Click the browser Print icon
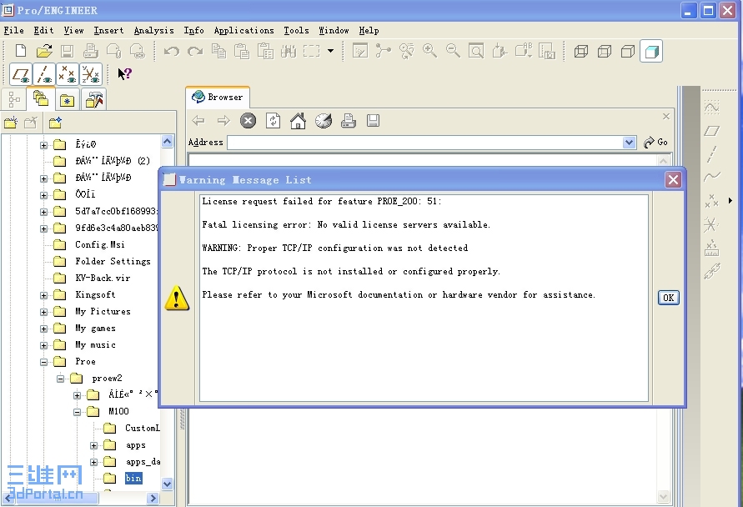Screen dimensions: 743x507 click(349, 121)
